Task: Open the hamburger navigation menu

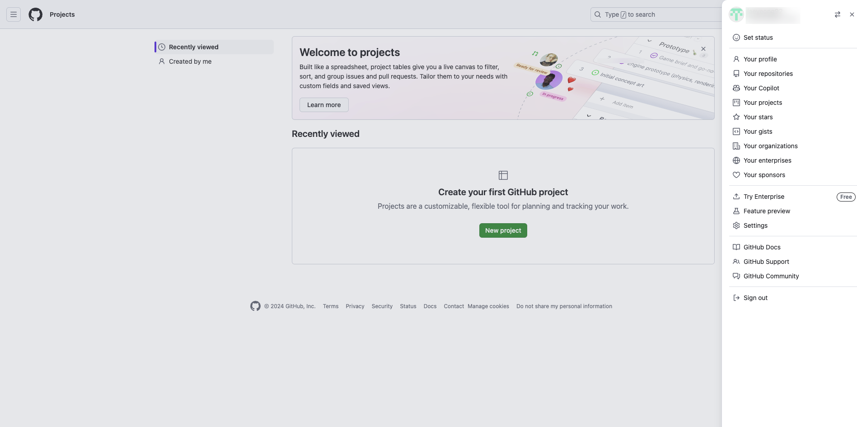Action: 14,14
